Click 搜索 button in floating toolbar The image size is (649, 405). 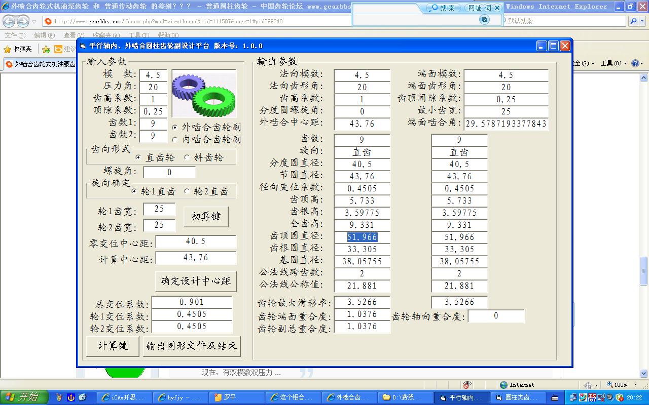[444, 8]
